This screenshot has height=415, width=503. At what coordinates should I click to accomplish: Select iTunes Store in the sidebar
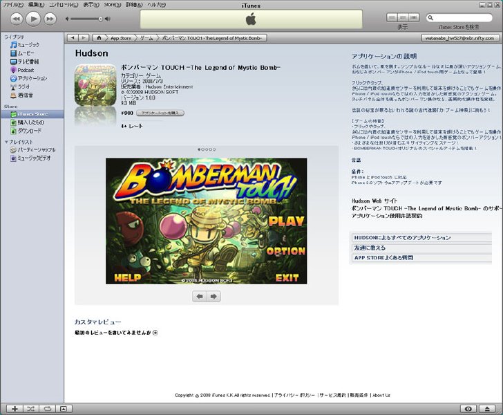[x=32, y=114]
